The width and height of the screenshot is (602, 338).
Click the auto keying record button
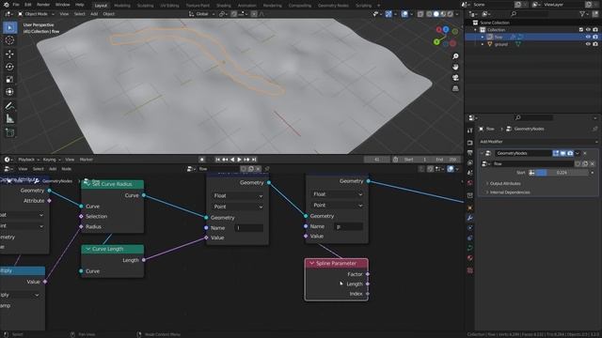point(202,160)
